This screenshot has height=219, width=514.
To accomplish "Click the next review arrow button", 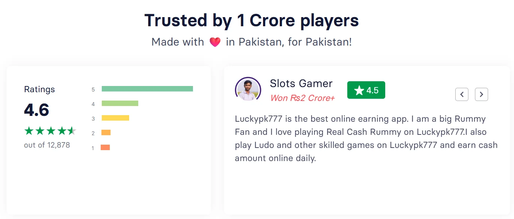I will (x=481, y=94).
